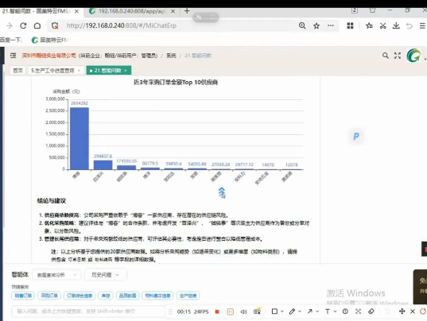Screen dimensions: 427x321
Task: Stop the screen recording
Action: coord(217,311)
